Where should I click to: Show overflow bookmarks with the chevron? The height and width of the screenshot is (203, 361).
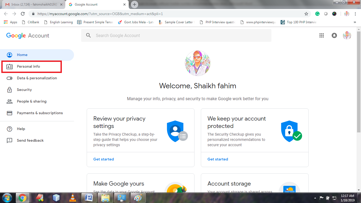[355, 22]
